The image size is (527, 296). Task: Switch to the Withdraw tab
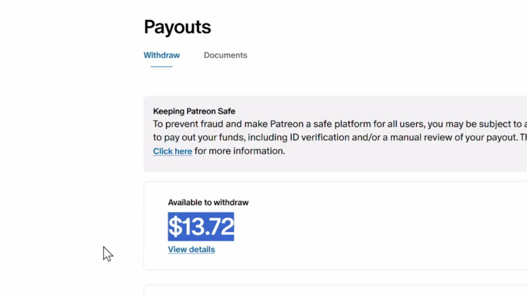point(162,55)
